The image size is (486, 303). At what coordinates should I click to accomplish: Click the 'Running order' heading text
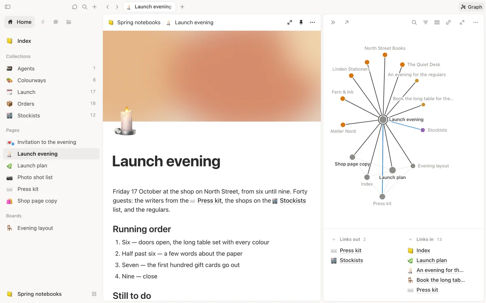click(142, 229)
